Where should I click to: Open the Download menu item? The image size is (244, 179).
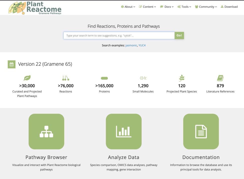[x=229, y=7]
